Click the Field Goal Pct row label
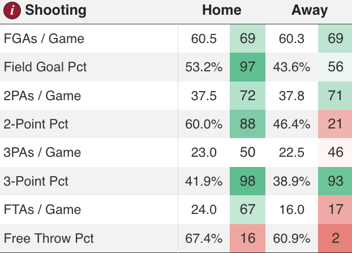Screen dimensions: 352x253 [45, 67]
